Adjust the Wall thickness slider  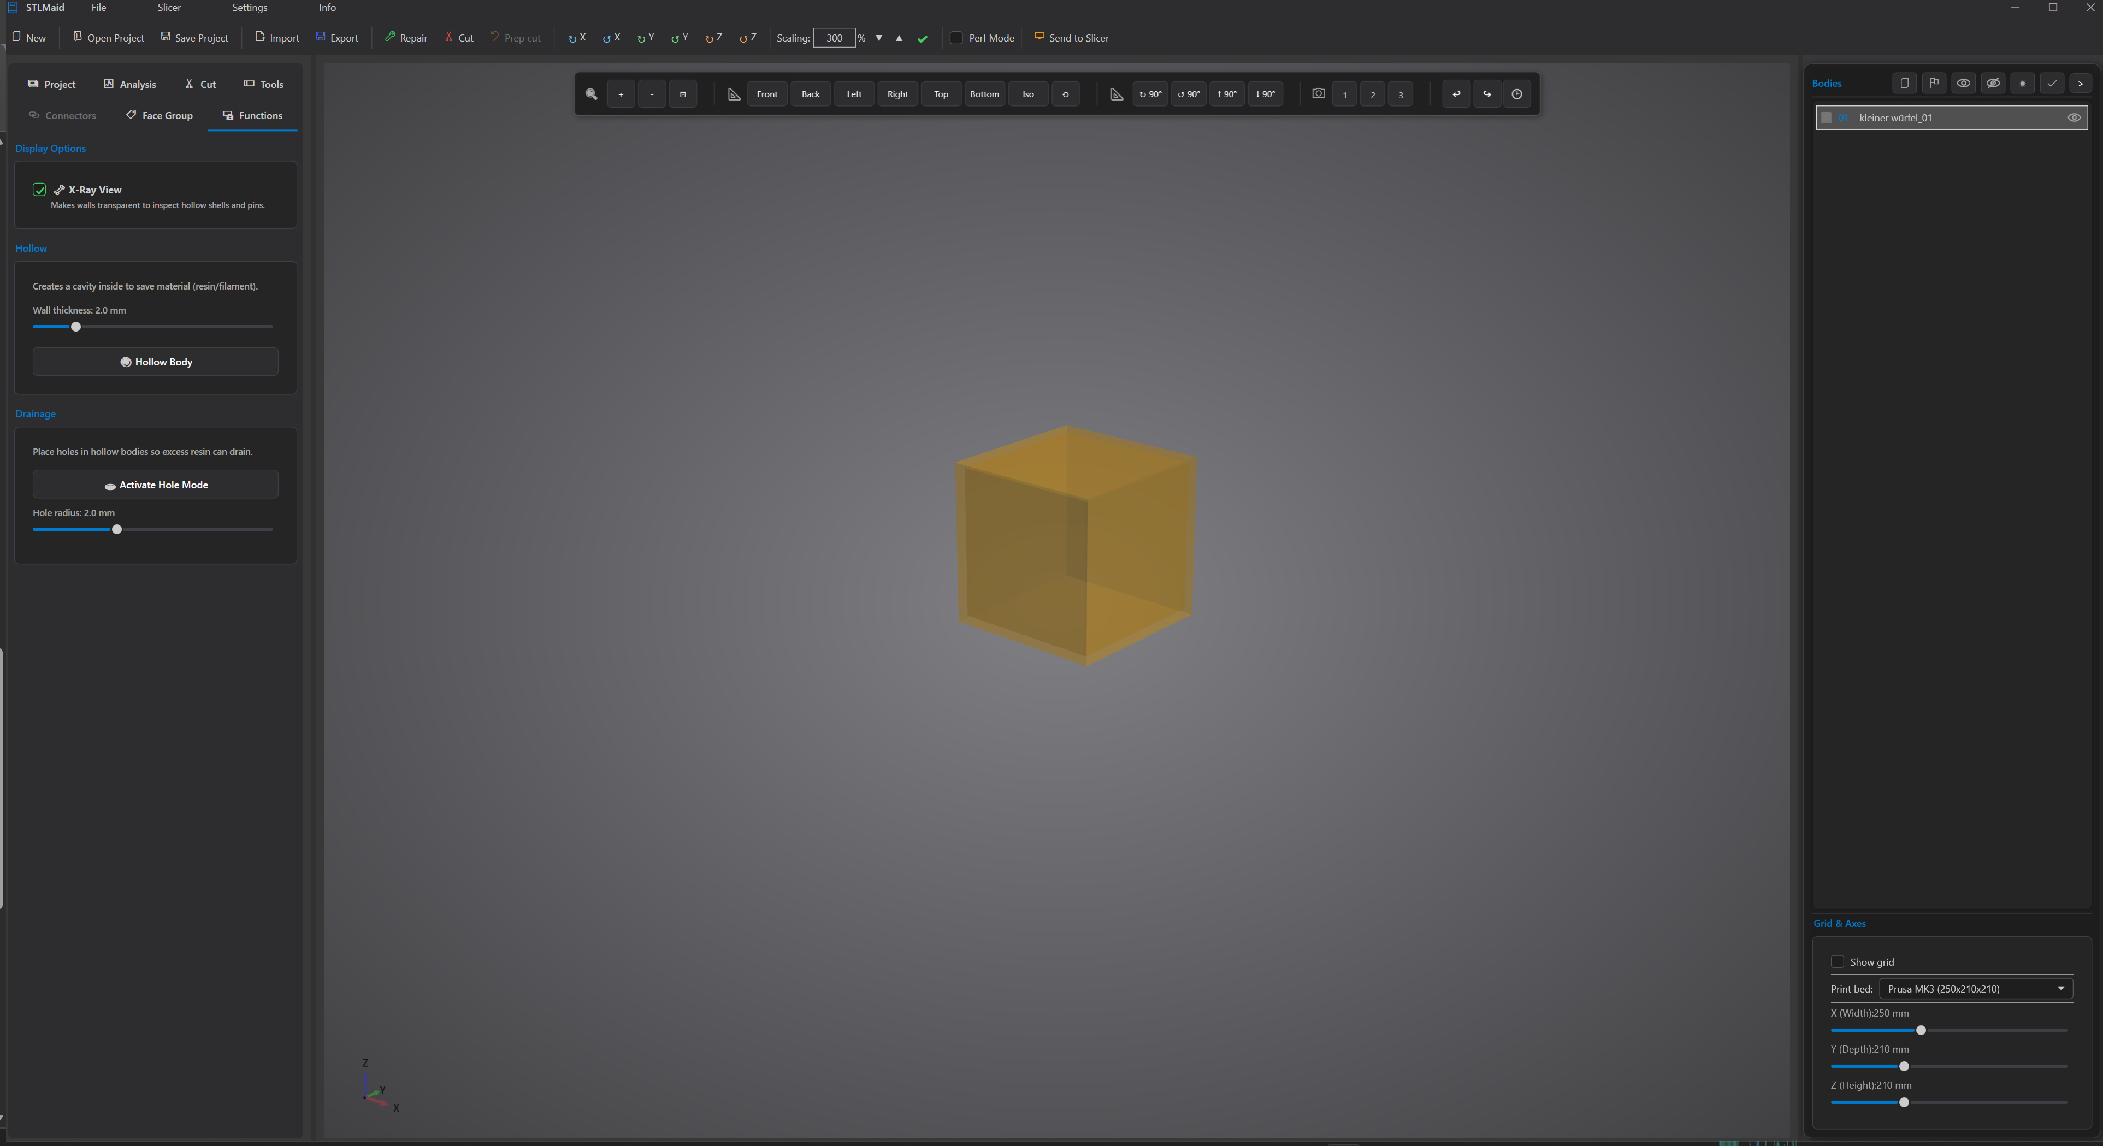click(x=76, y=327)
